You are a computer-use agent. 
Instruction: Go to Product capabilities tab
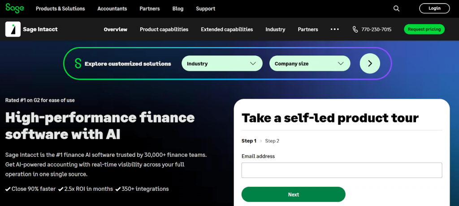click(164, 29)
